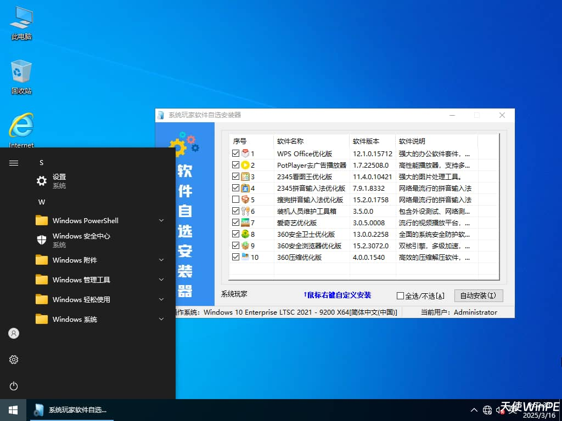Image resolution: width=562 pixels, height=421 pixels.
Task: Click the 搜狗拼音输入法 icon in row 5
Action: (245, 200)
